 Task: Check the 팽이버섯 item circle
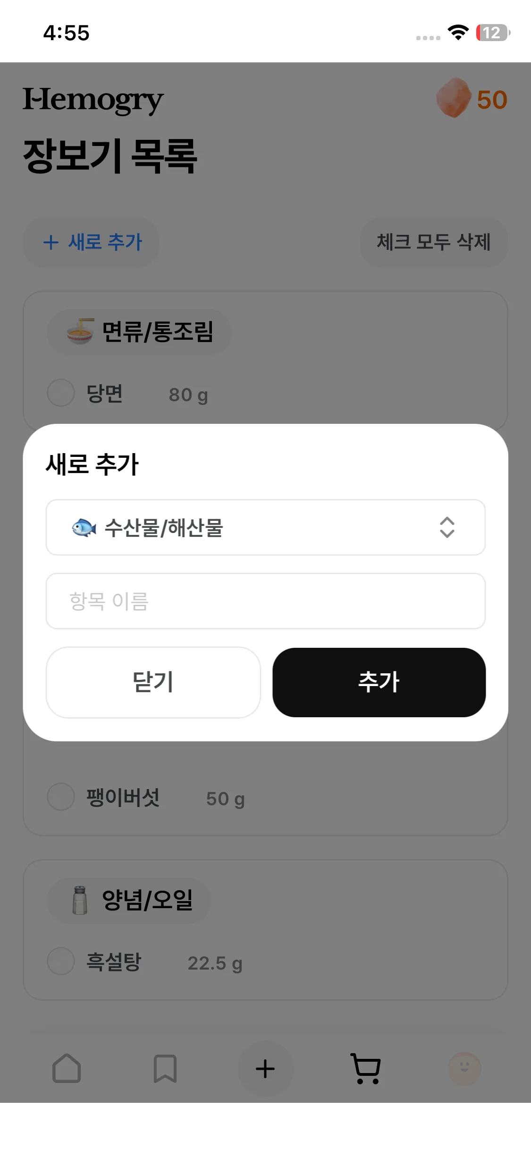point(61,797)
